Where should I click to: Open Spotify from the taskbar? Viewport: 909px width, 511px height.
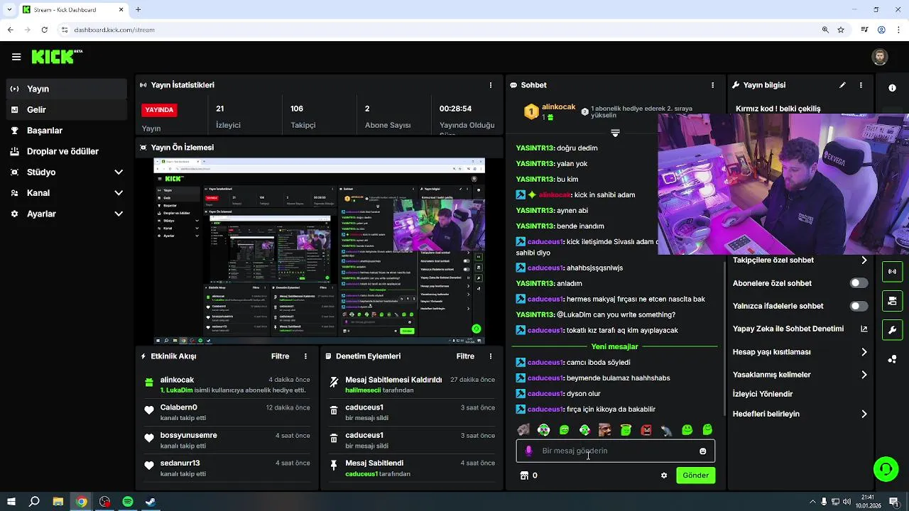128,502
